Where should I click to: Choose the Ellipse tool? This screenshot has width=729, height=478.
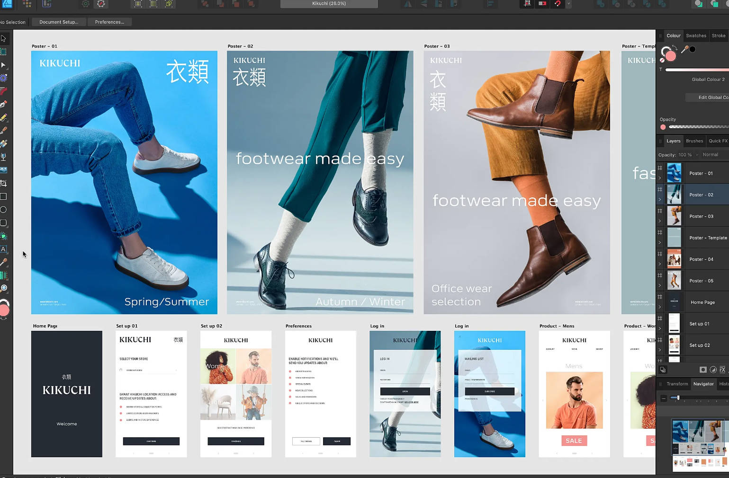pos(4,209)
